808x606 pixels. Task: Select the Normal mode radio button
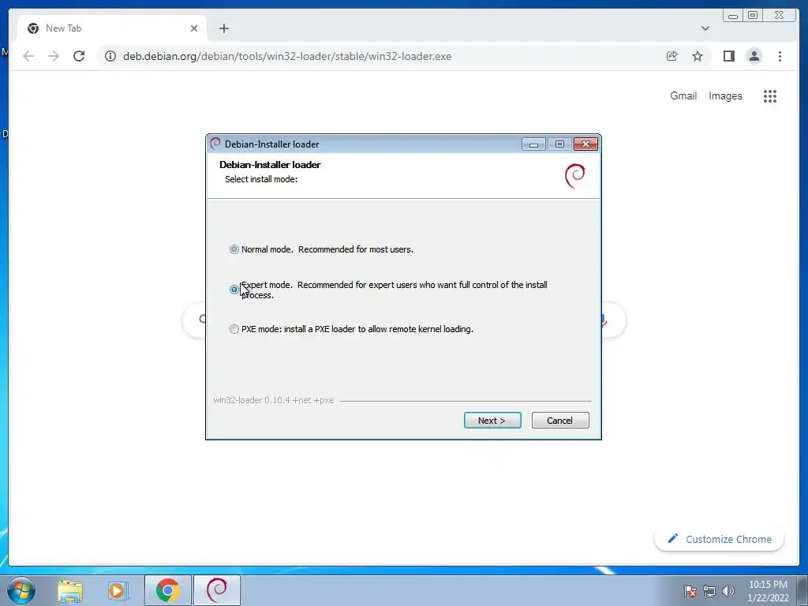click(x=234, y=249)
